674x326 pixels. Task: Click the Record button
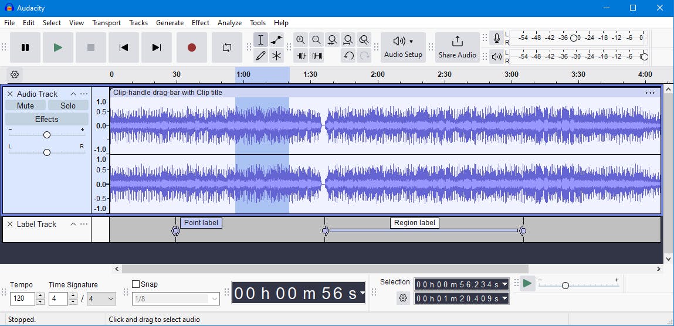click(191, 47)
